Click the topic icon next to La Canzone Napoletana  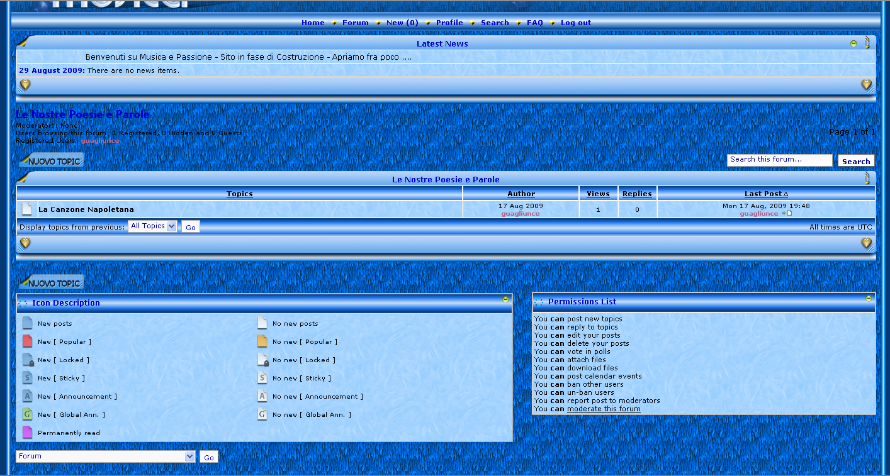(x=27, y=209)
